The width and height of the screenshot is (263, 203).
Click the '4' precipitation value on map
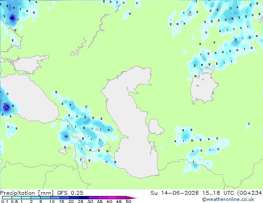[x=109, y=130]
